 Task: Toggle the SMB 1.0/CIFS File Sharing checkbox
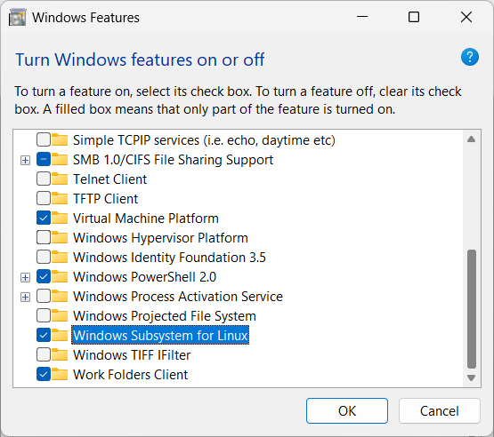44,160
